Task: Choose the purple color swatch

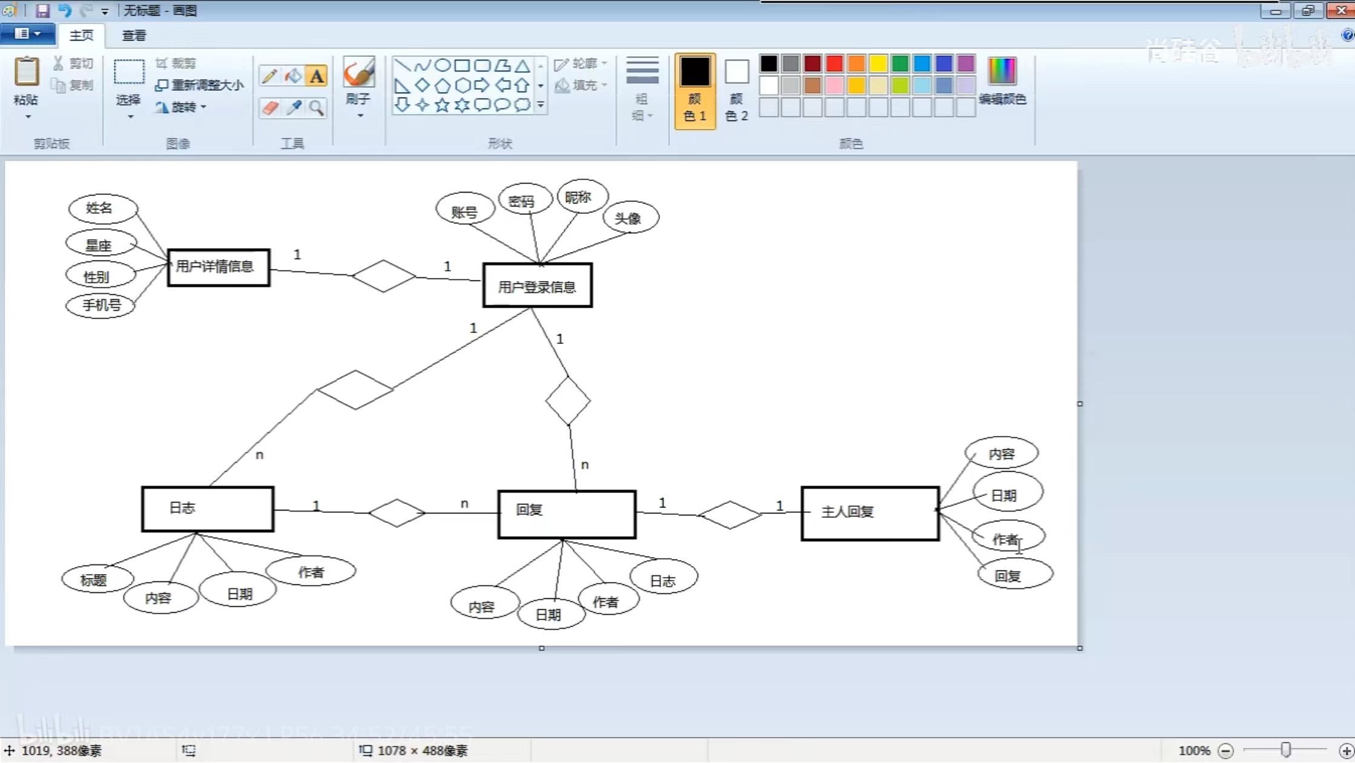Action: point(966,63)
